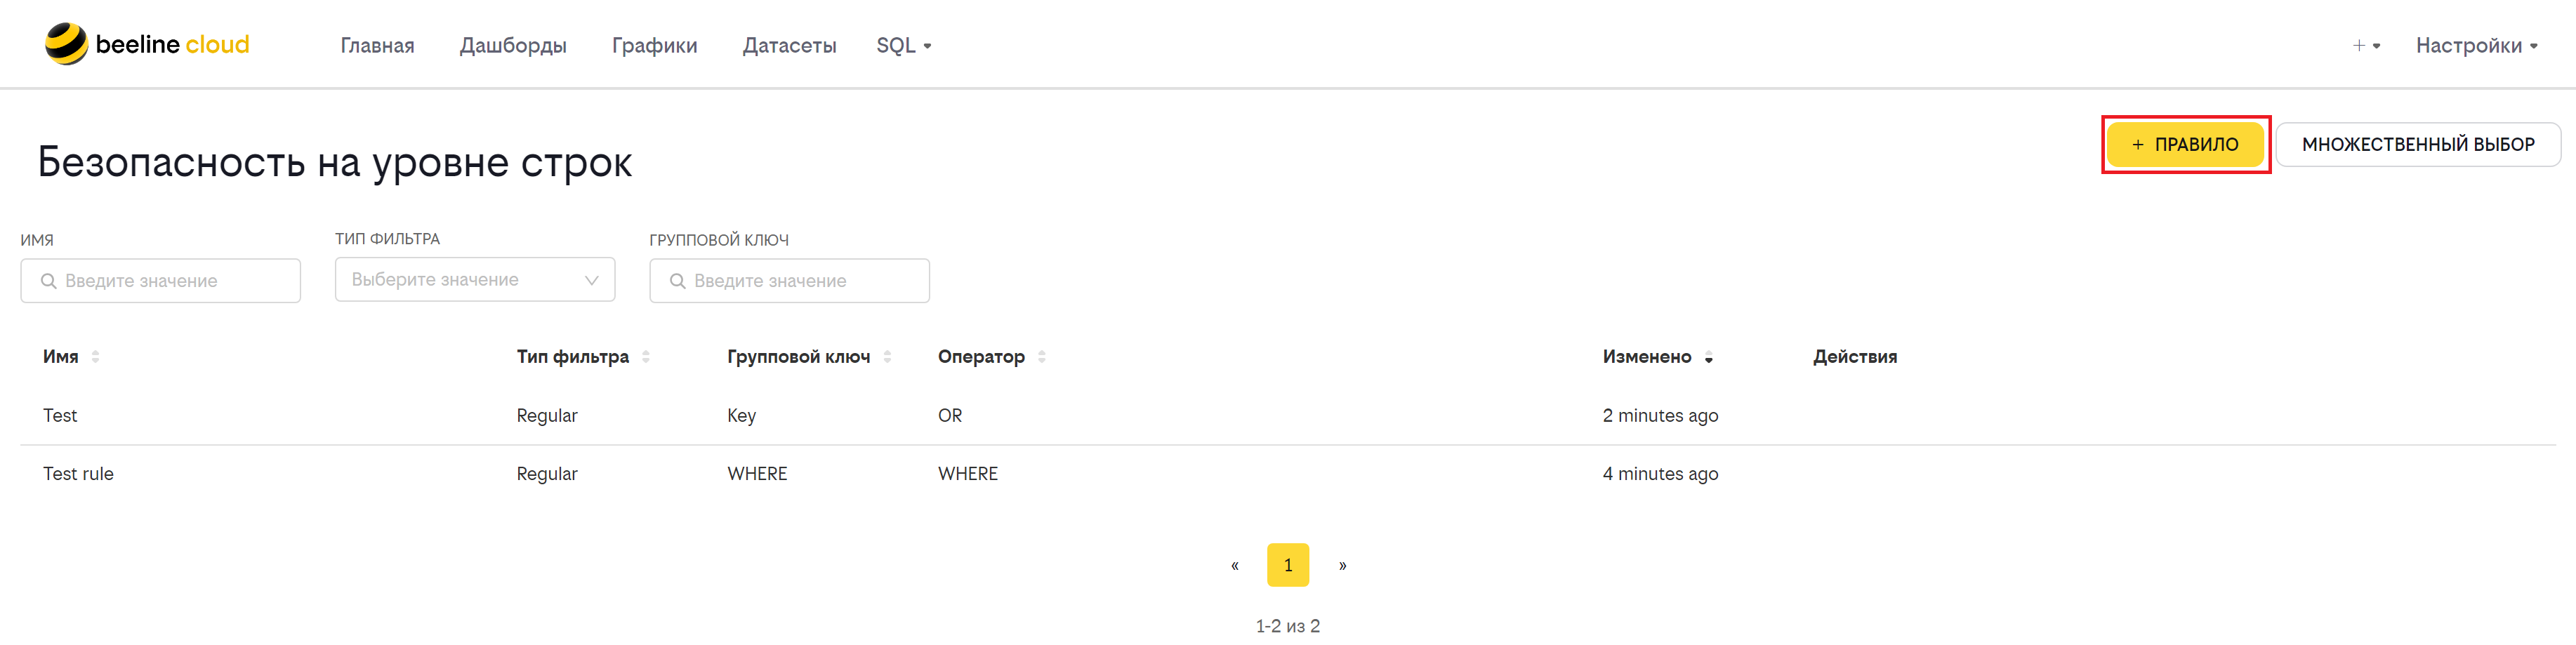This screenshot has width=2576, height=645.
Task: Add a new rule with + ПРАВИЛО
Action: 2185,144
